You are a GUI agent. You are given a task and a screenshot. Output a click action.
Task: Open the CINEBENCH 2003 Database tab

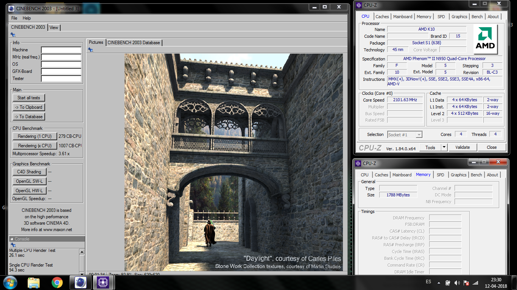pos(134,43)
